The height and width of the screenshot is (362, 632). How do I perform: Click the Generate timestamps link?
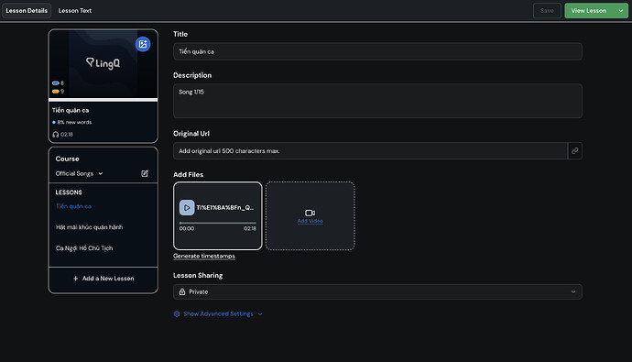point(204,256)
